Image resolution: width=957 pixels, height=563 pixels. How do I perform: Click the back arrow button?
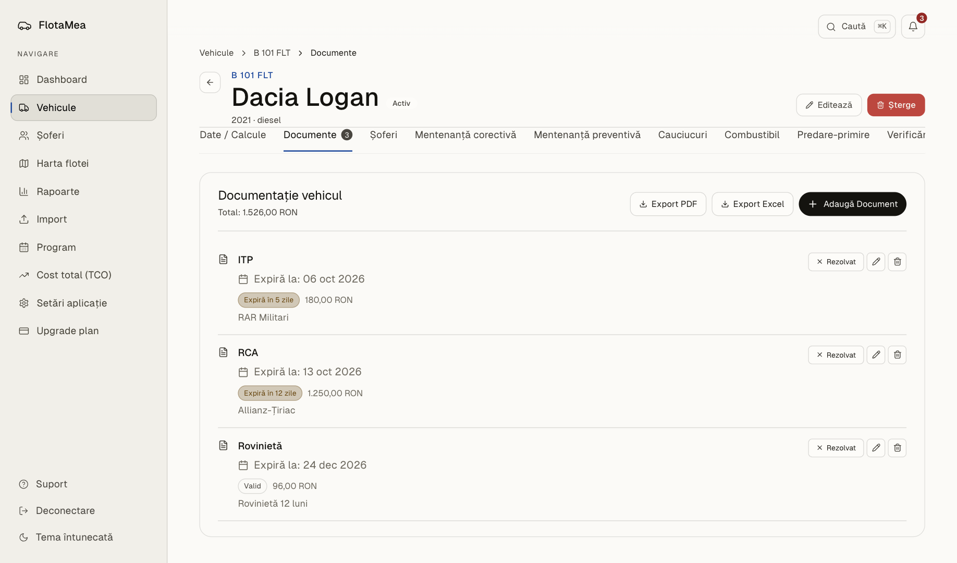[x=210, y=82]
